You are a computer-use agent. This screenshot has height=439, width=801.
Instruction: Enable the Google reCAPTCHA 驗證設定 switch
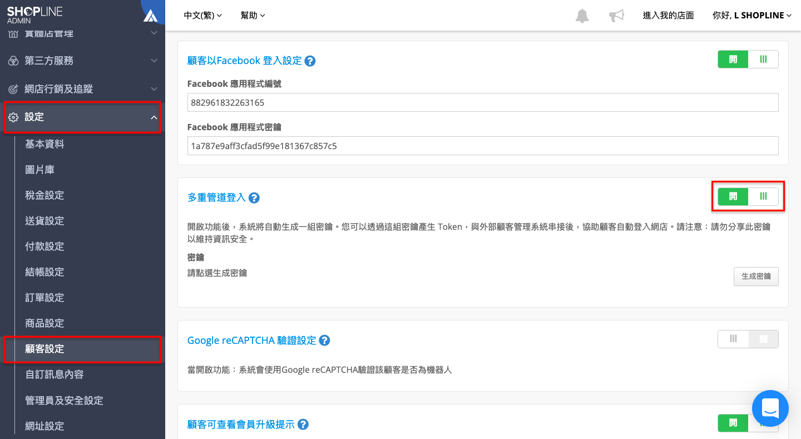coord(748,339)
